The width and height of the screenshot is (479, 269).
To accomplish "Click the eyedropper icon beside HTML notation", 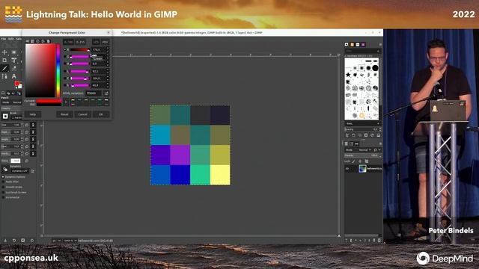I will pos(106,93).
